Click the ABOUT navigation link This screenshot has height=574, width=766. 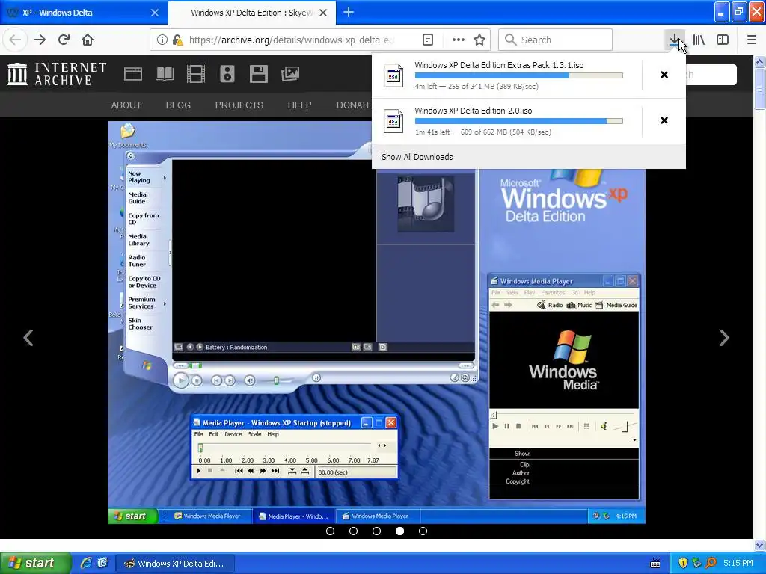(126, 105)
